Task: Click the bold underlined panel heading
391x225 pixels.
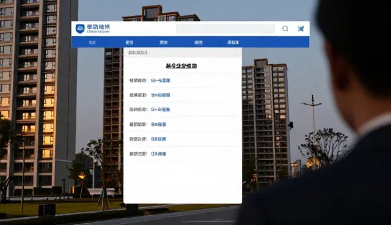Action: click(x=181, y=66)
